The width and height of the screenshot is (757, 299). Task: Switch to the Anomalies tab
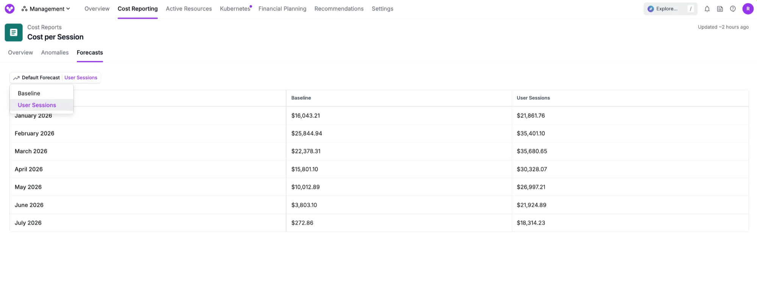pyautogui.click(x=55, y=53)
